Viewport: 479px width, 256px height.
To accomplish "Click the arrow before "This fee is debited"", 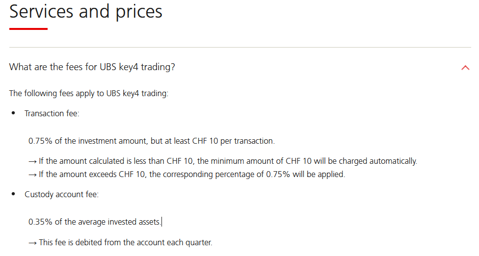I will tap(32, 242).
